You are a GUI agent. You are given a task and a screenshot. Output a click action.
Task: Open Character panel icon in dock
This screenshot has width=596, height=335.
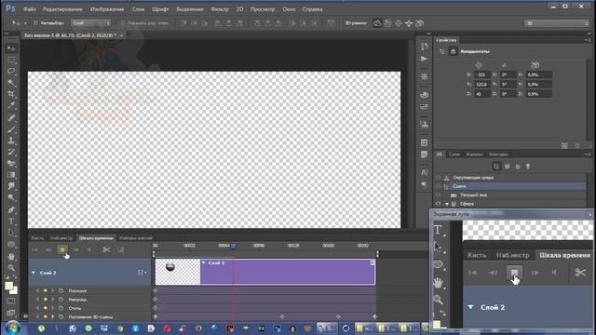(425, 172)
